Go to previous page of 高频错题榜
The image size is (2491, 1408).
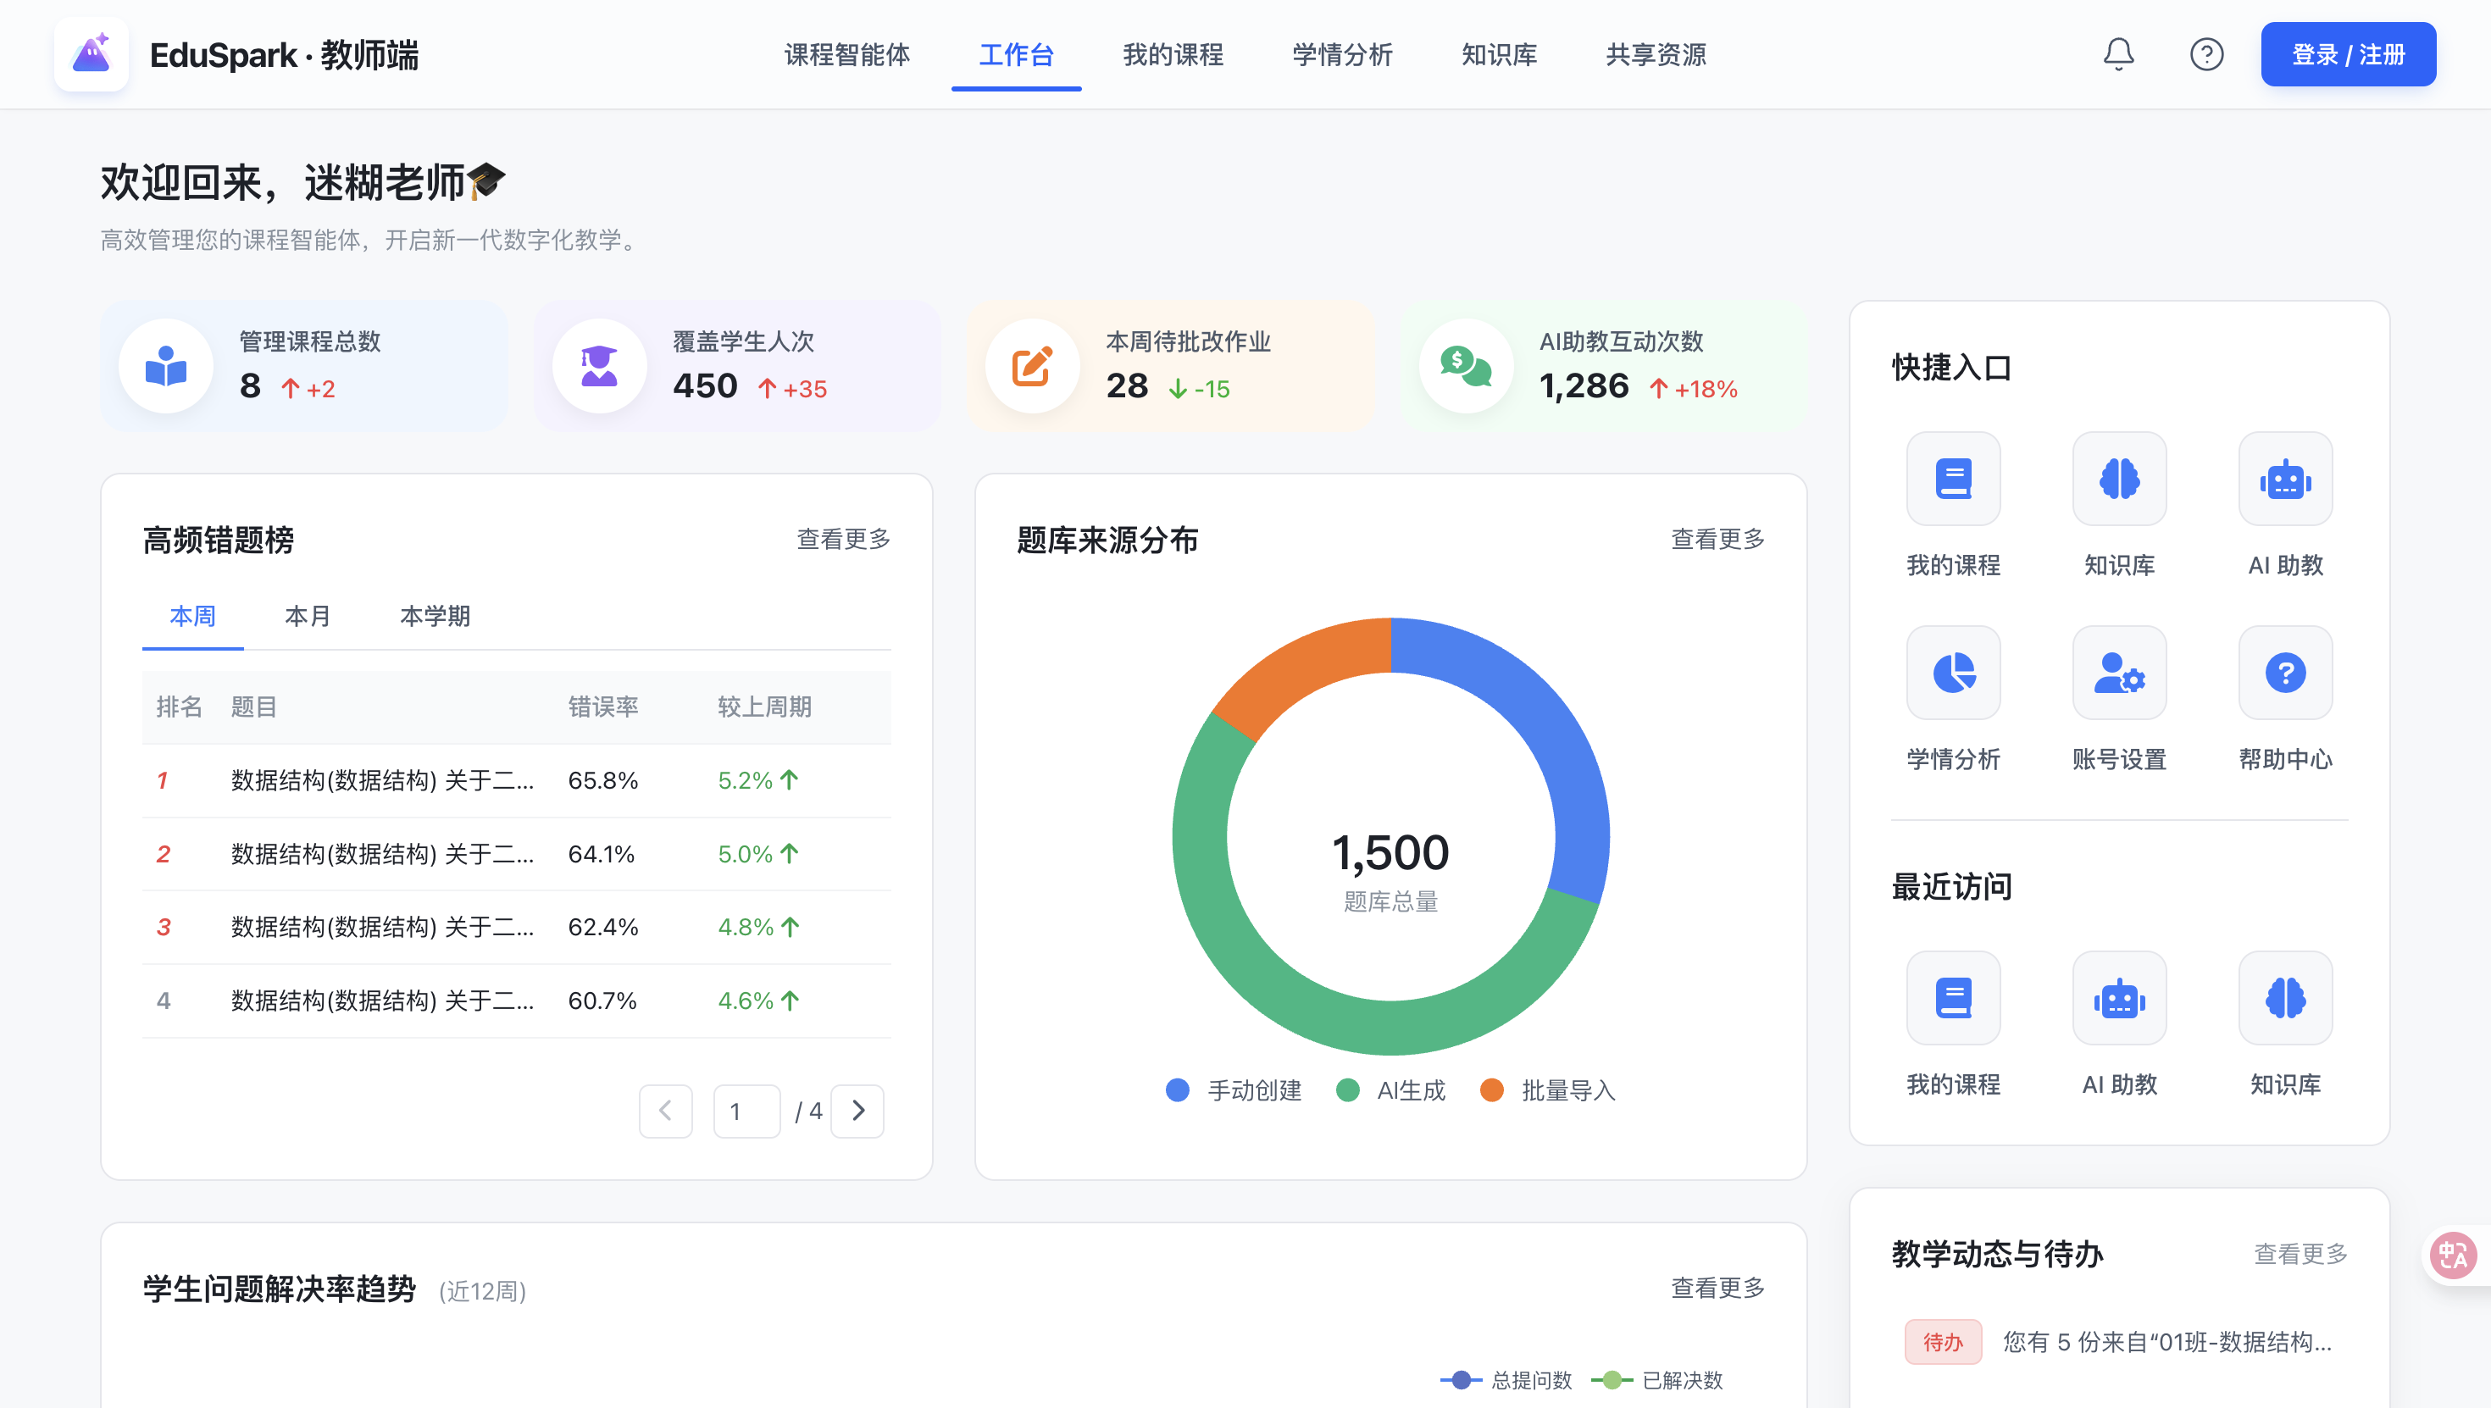(665, 1110)
